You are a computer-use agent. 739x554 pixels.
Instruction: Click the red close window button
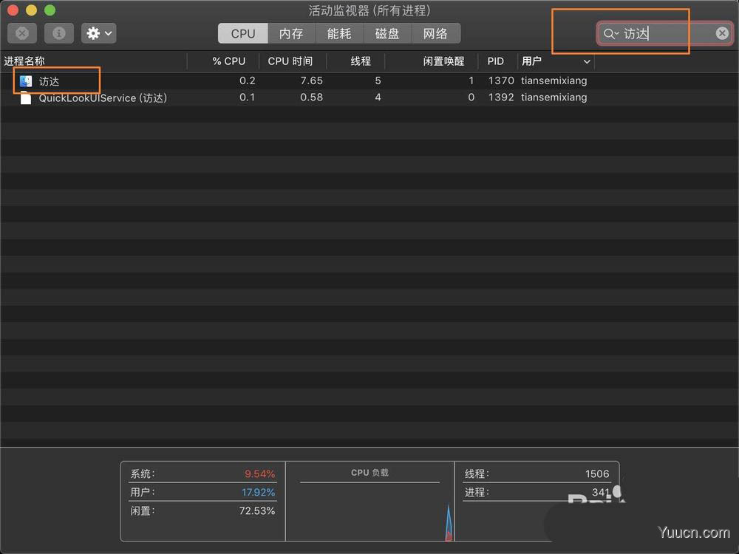point(13,10)
